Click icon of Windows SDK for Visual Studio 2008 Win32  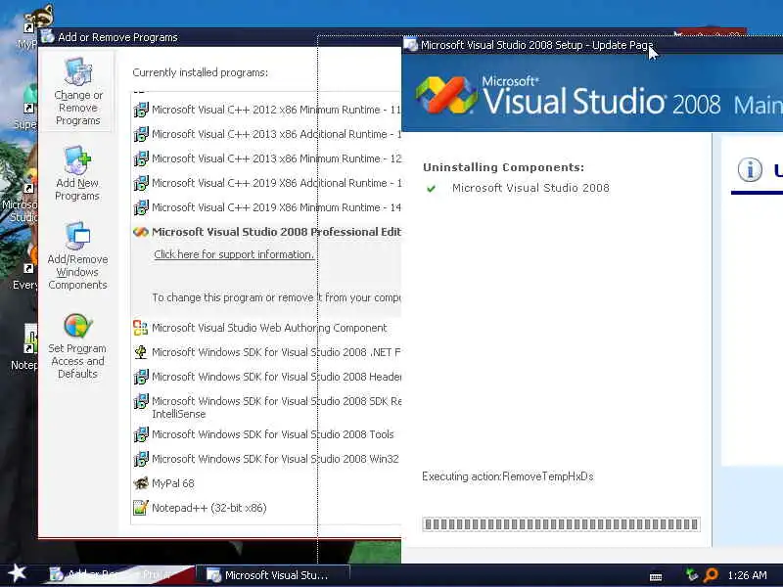click(x=141, y=459)
